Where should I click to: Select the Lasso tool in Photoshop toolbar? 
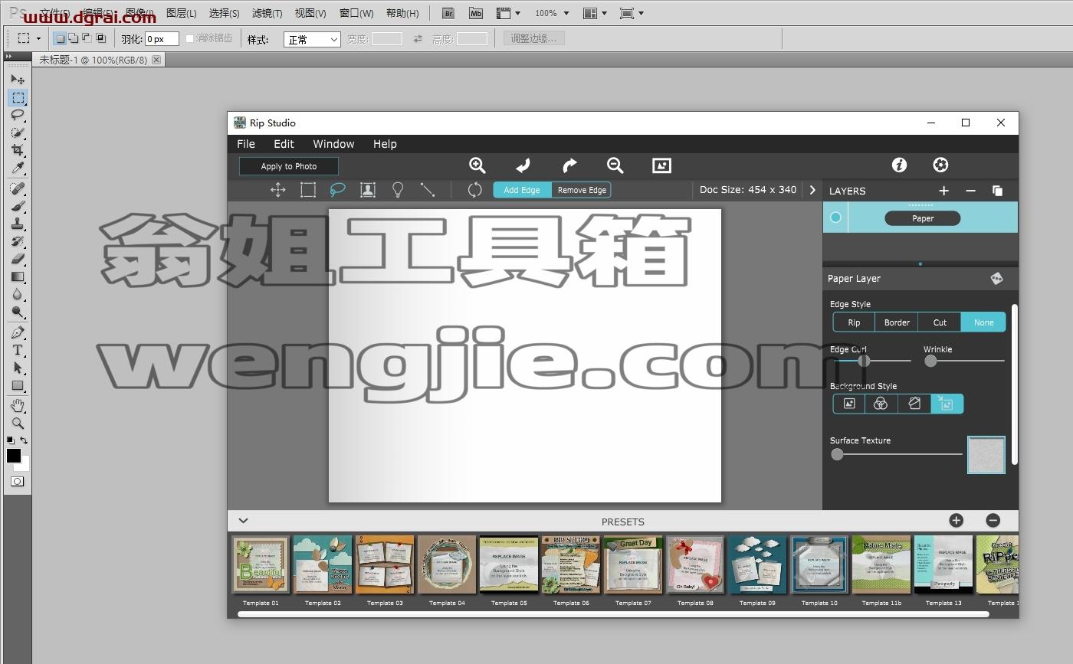pyautogui.click(x=17, y=115)
